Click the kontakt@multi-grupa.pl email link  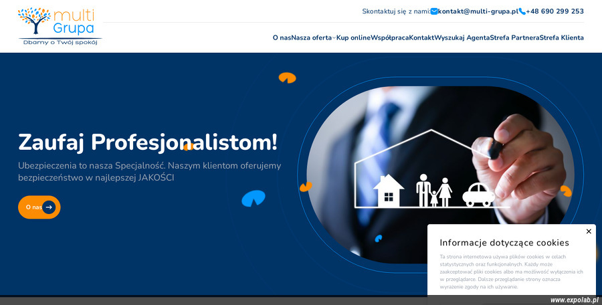(478, 11)
